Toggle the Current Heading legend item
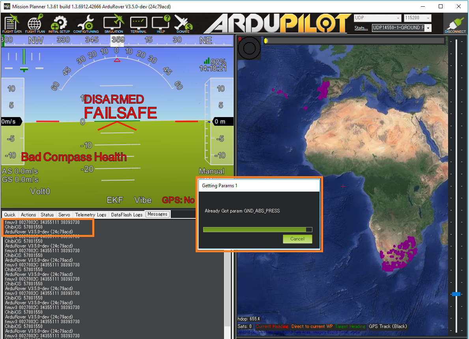469x339 pixels. pos(272,326)
